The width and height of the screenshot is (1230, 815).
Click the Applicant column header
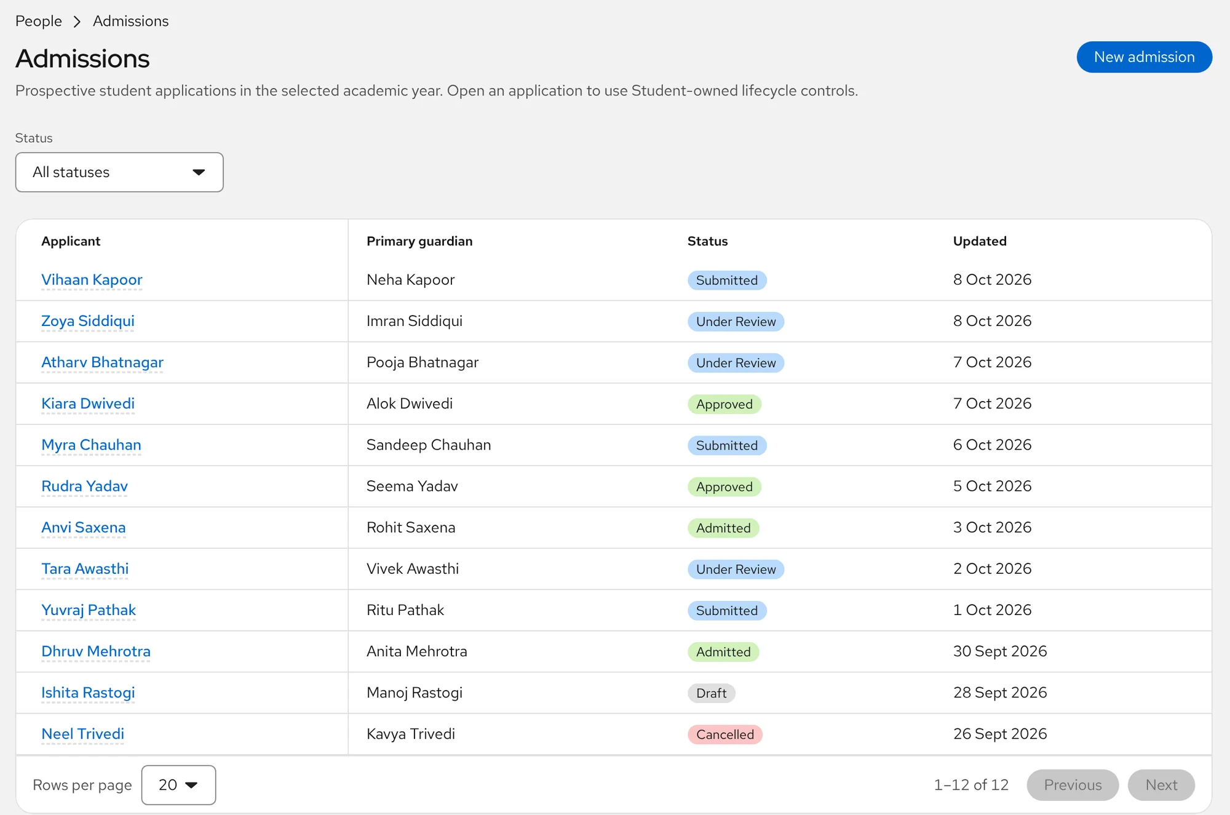click(x=71, y=241)
